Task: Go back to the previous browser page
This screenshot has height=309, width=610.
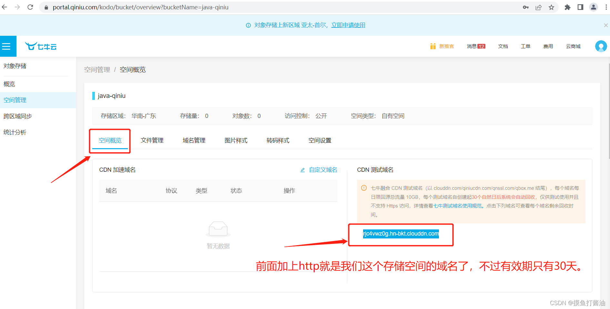Action: click(x=5, y=7)
